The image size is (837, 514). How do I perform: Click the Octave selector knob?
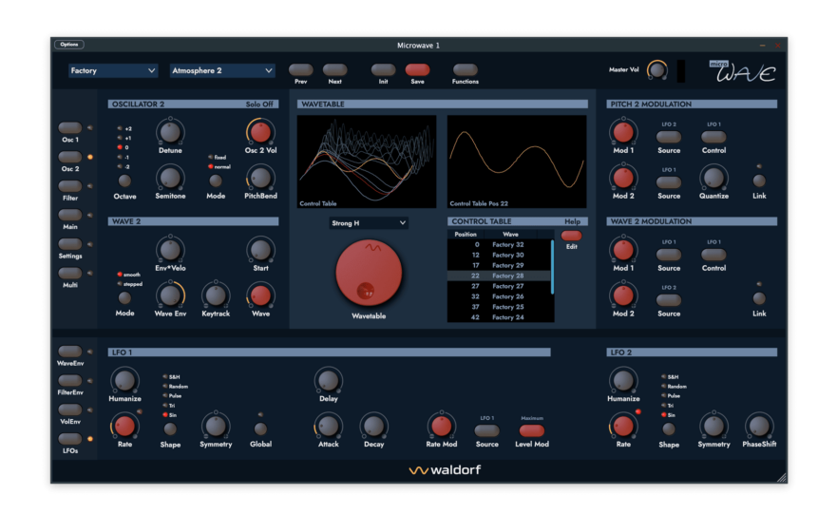click(x=124, y=181)
